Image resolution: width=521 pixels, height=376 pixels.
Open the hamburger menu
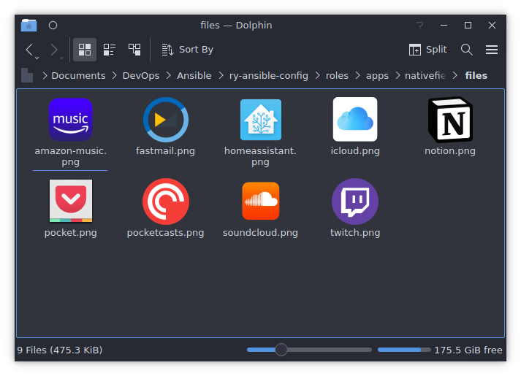click(x=492, y=50)
